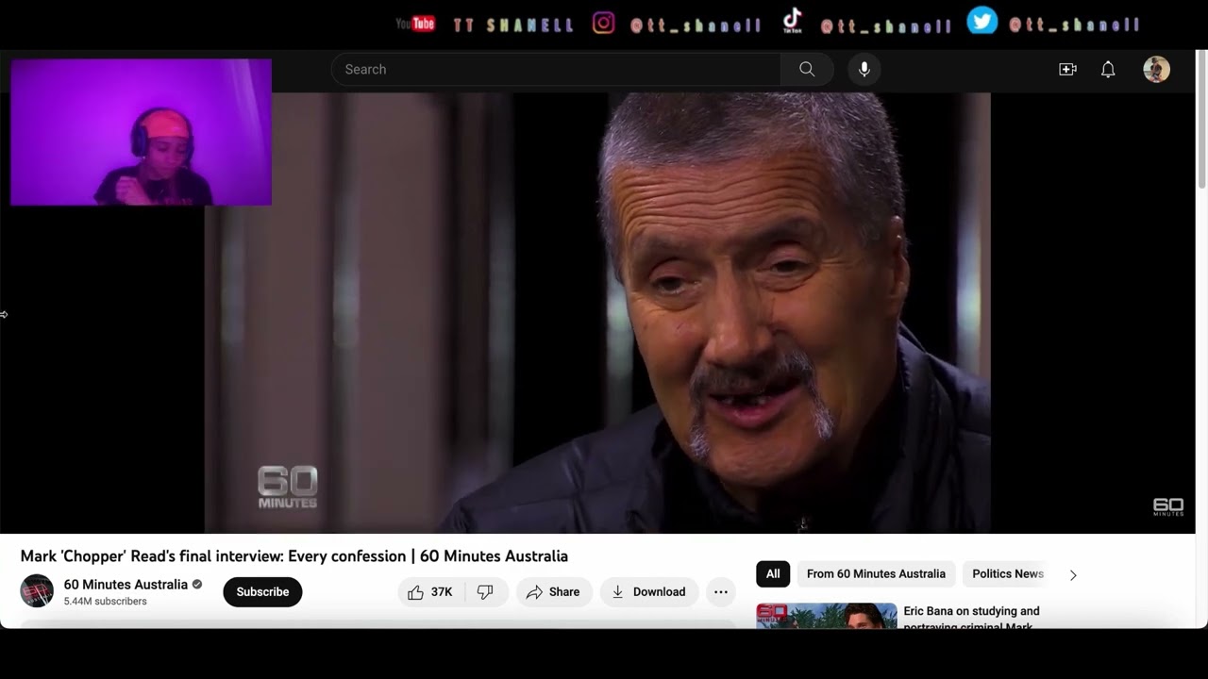
Task: Click the search magnifier button
Action: 807,69
